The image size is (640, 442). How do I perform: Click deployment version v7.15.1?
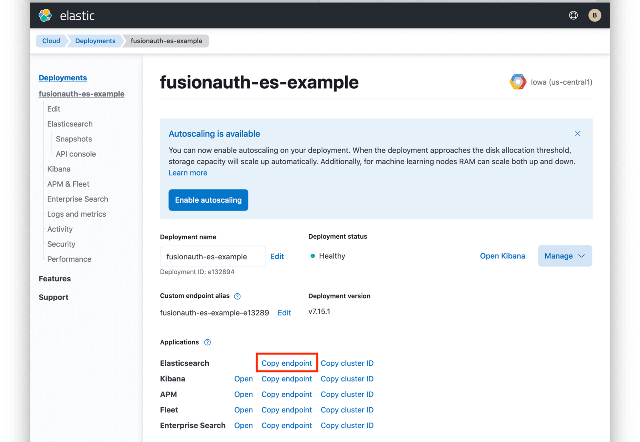319,311
